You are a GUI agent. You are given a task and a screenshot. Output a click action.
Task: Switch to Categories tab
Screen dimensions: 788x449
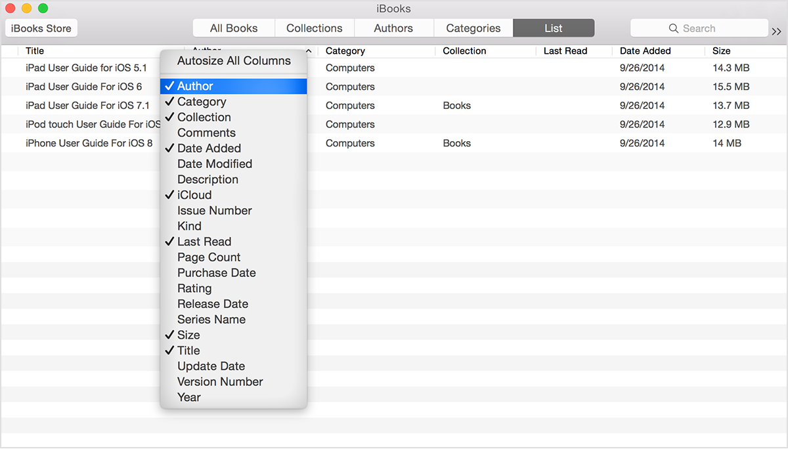(473, 28)
